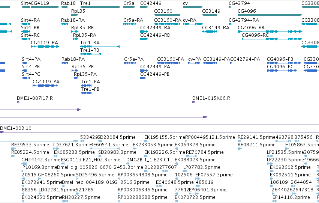Image resolution: width=319 pixels, height=203 pixels.
Task: Select the Rab18-PA protein label
Action: pos(73,59)
